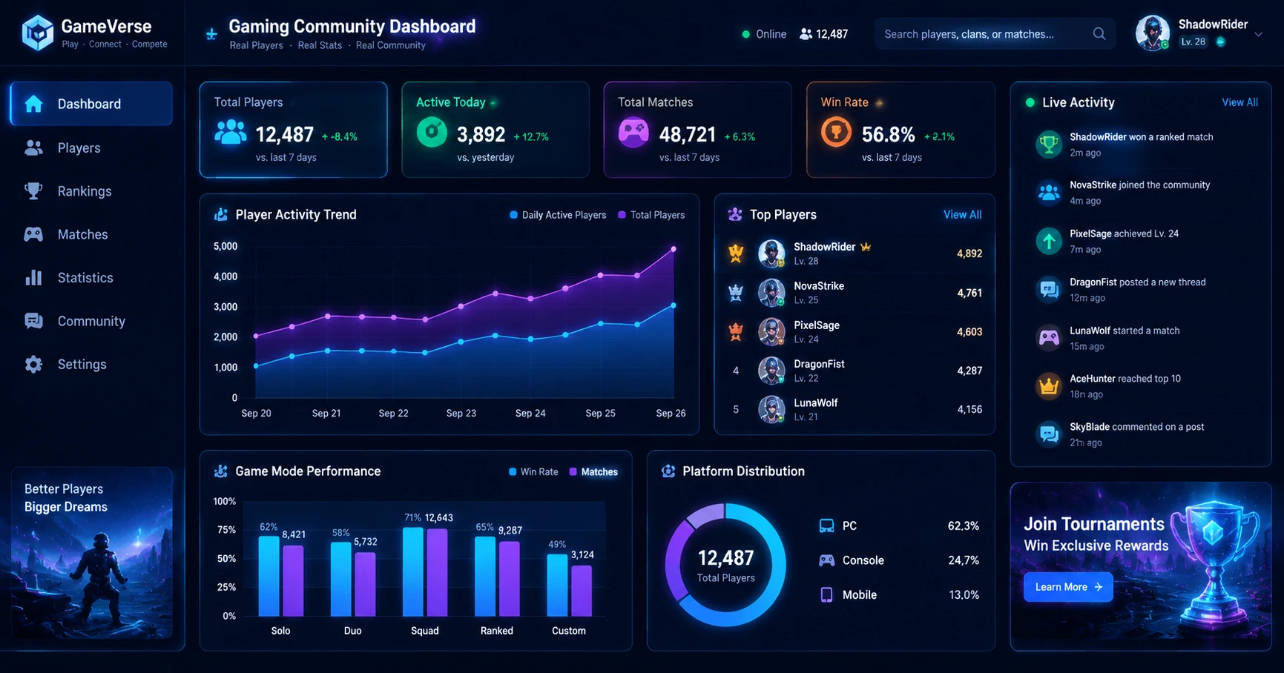Click the Better Players Bigger Dreams promo image

click(92, 553)
